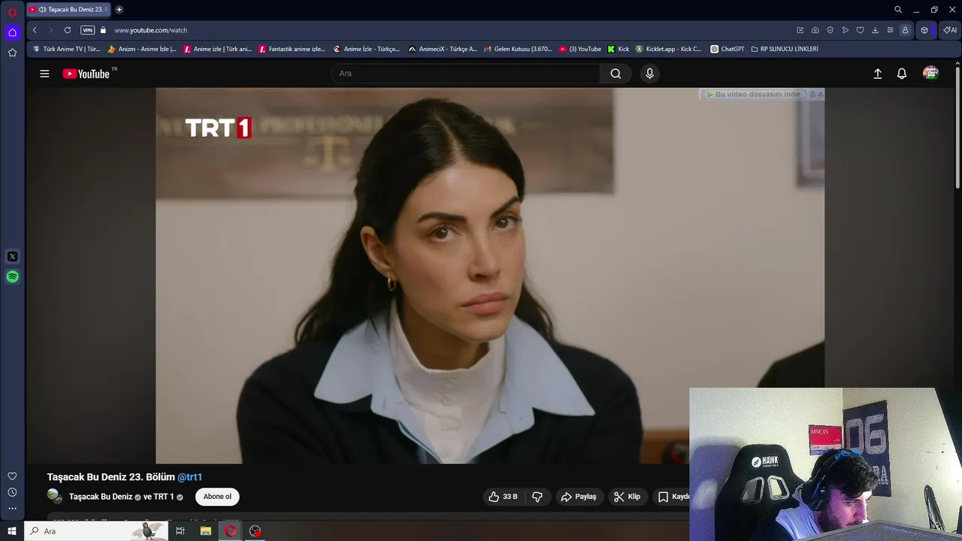The height and width of the screenshot is (541, 962).
Task: Open the downloads toolbar icon
Action: (875, 30)
